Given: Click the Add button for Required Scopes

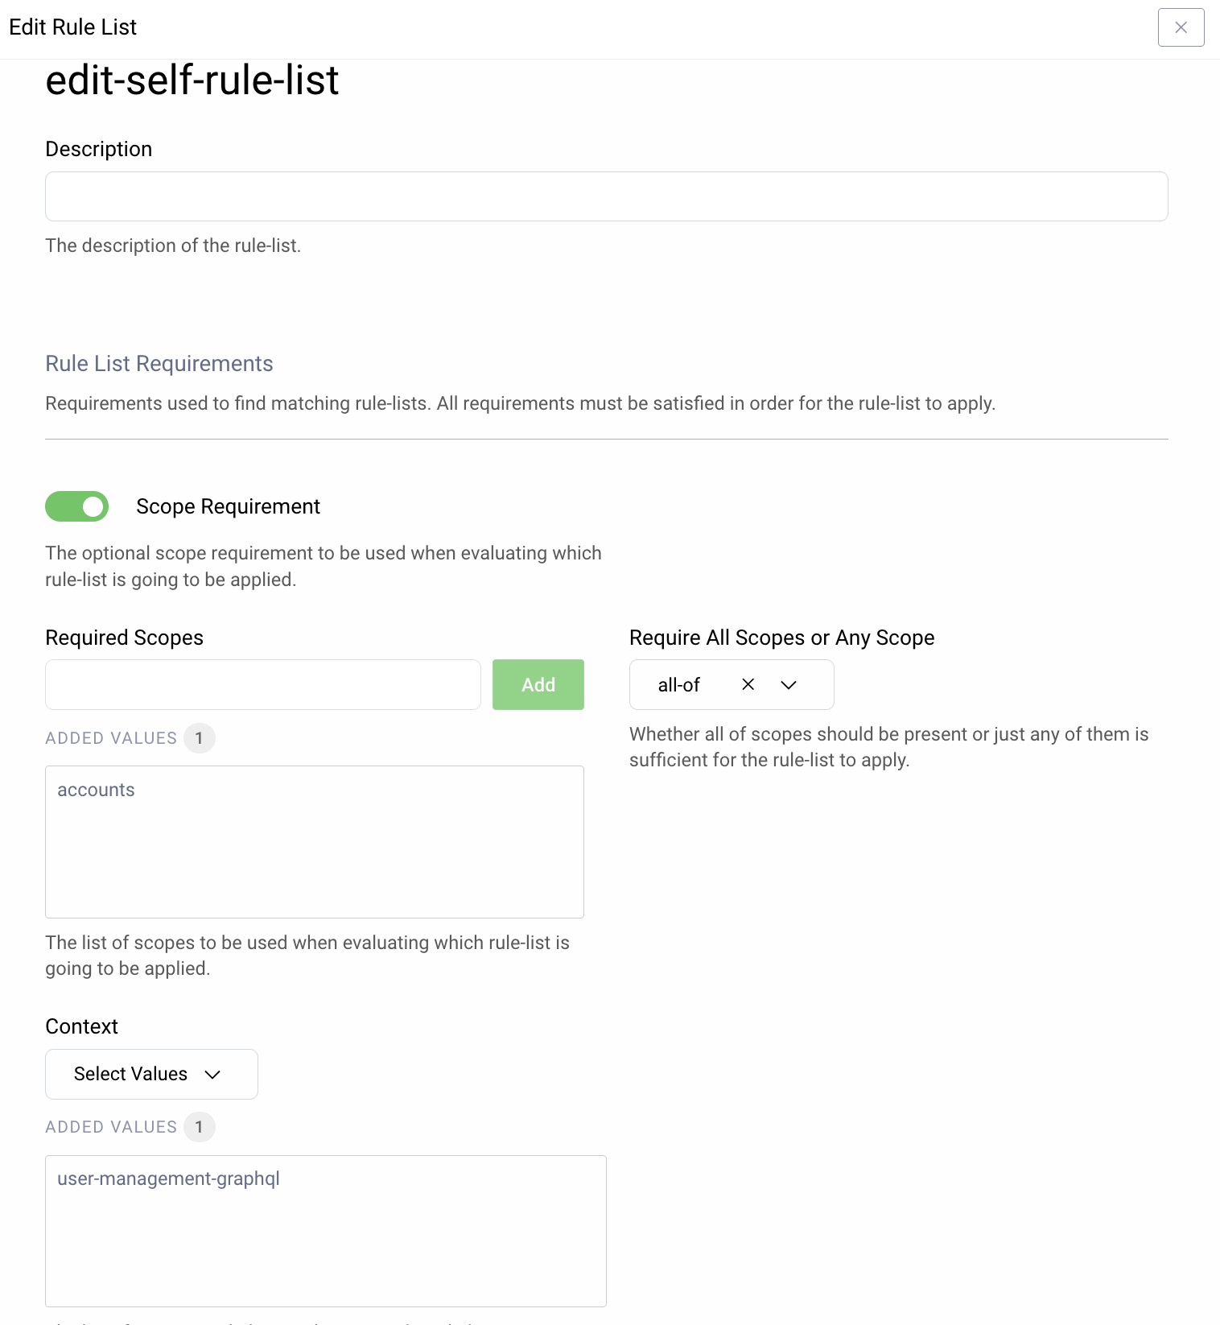Looking at the screenshot, I should (x=538, y=684).
